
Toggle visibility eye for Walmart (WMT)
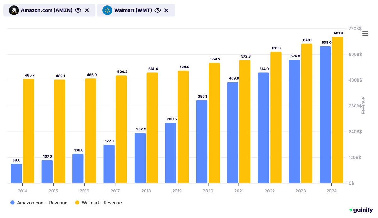click(158, 10)
